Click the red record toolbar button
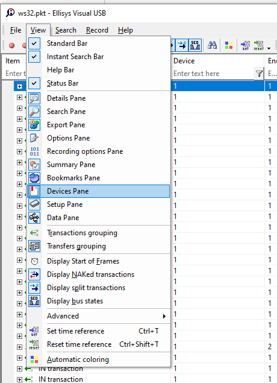This screenshot has height=383, width=277. tap(11, 45)
